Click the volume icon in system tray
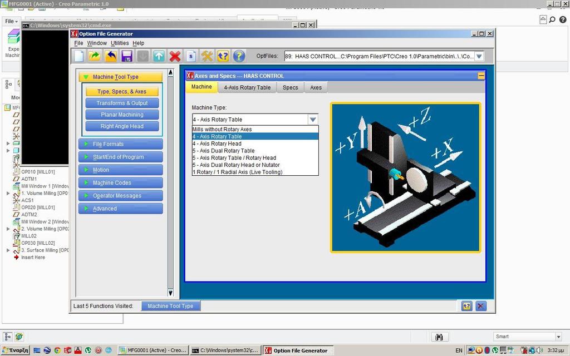Screen dimensions: 570x356 tap(540, 350)
